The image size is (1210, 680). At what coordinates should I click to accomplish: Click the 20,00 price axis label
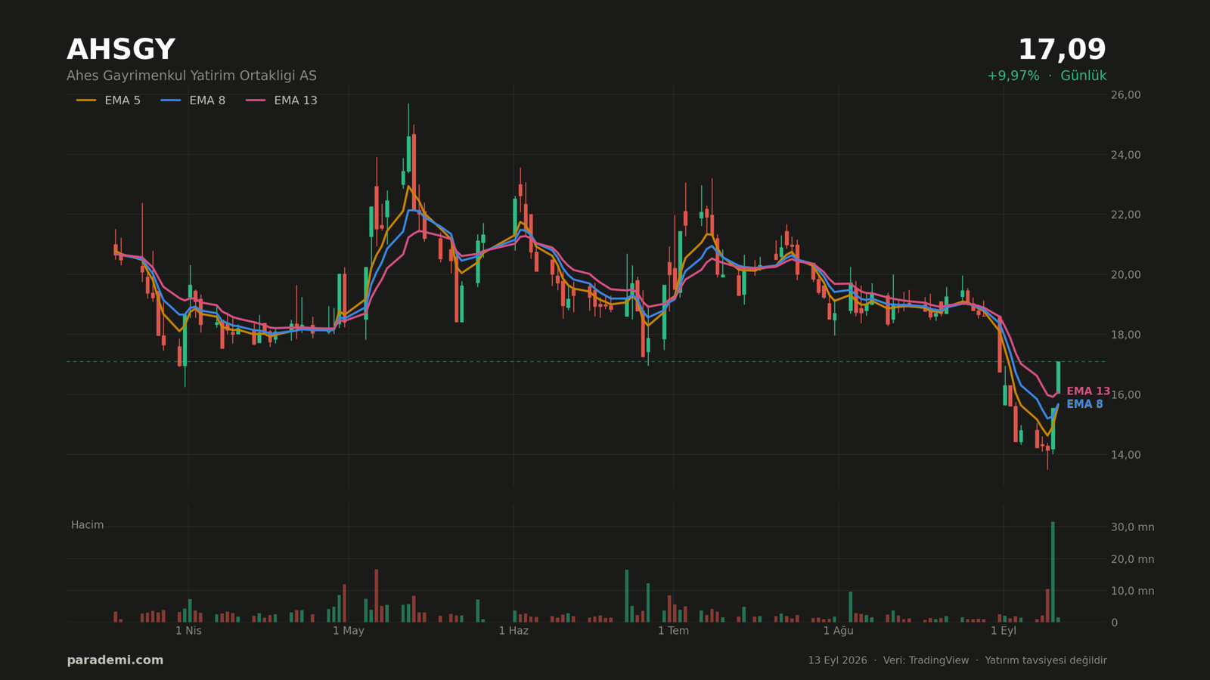tap(1125, 274)
